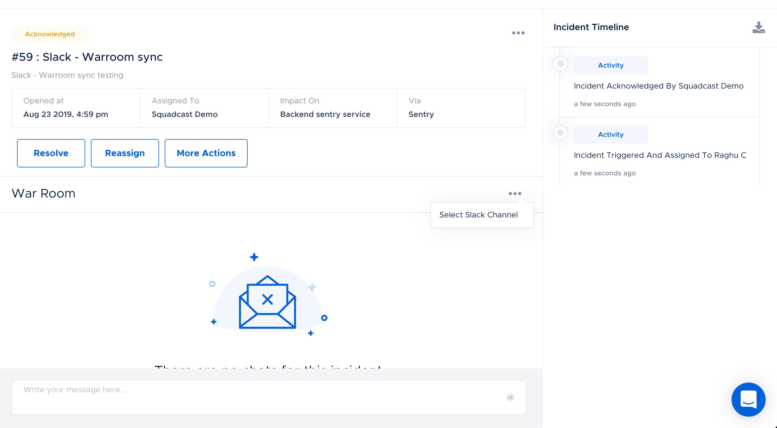Click the Reassign button

(125, 153)
